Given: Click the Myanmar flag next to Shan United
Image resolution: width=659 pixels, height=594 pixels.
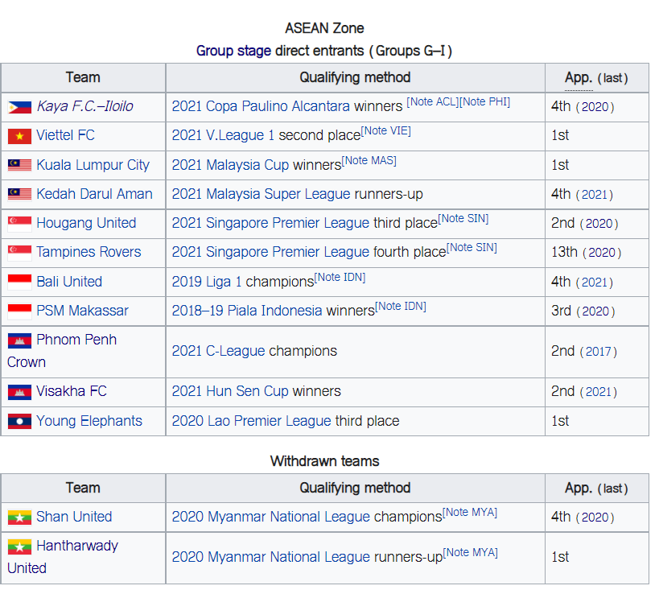Looking at the screenshot, I should pyautogui.click(x=19, y=517).
